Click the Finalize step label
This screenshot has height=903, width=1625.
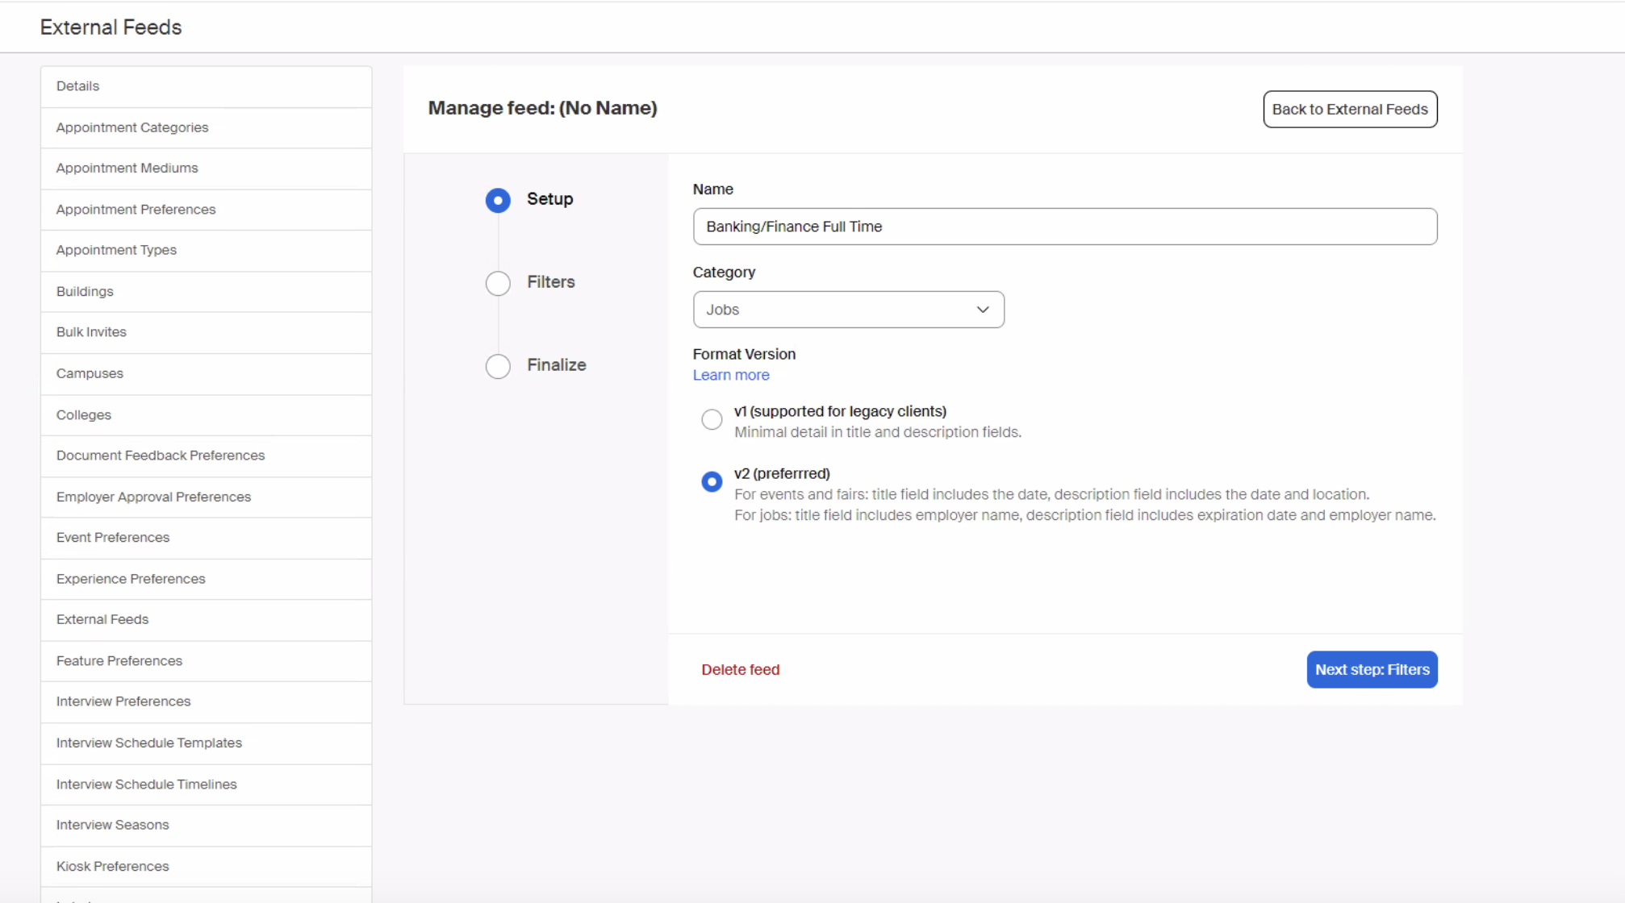coord(556,364)
